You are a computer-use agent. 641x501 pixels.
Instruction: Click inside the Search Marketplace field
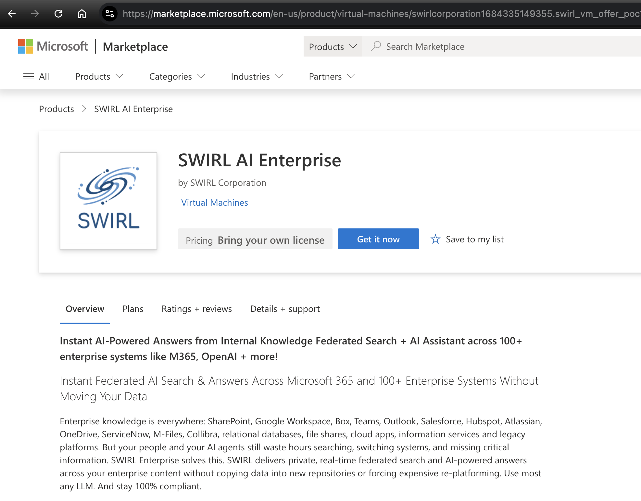pos(455,46)
